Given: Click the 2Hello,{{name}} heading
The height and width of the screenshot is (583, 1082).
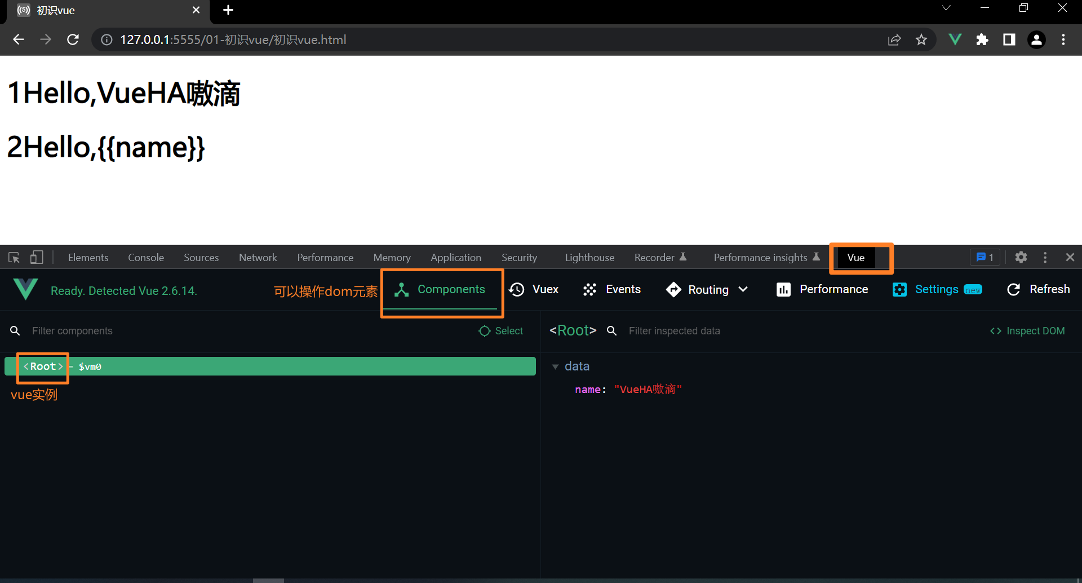Looking at the screenshot, I should pos(106,147).
